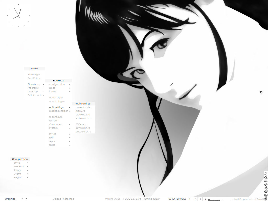Click restart in the Blackbox menu
Screen dimensions: 268x201
(x=53, y=121)
